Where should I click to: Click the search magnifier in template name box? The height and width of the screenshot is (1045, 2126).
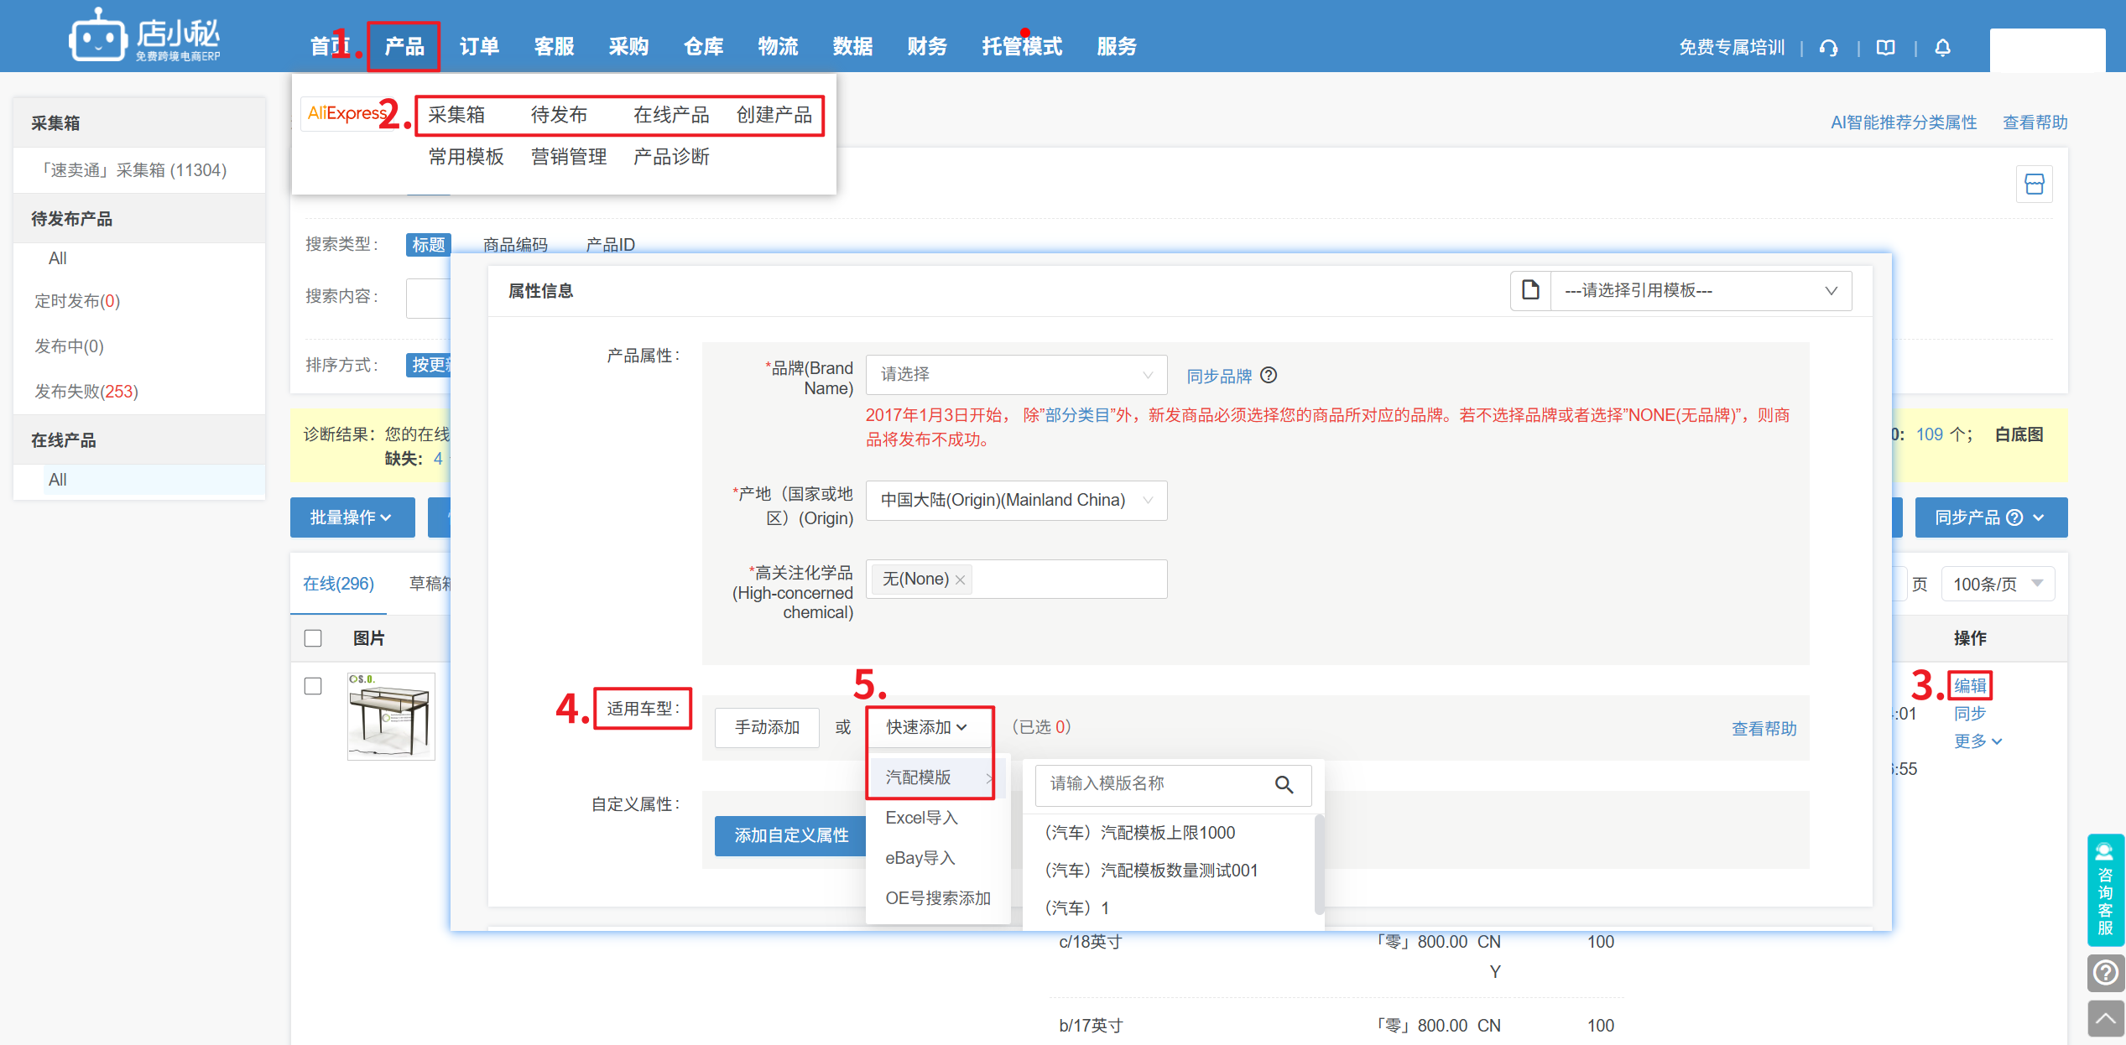point(1284,784)
